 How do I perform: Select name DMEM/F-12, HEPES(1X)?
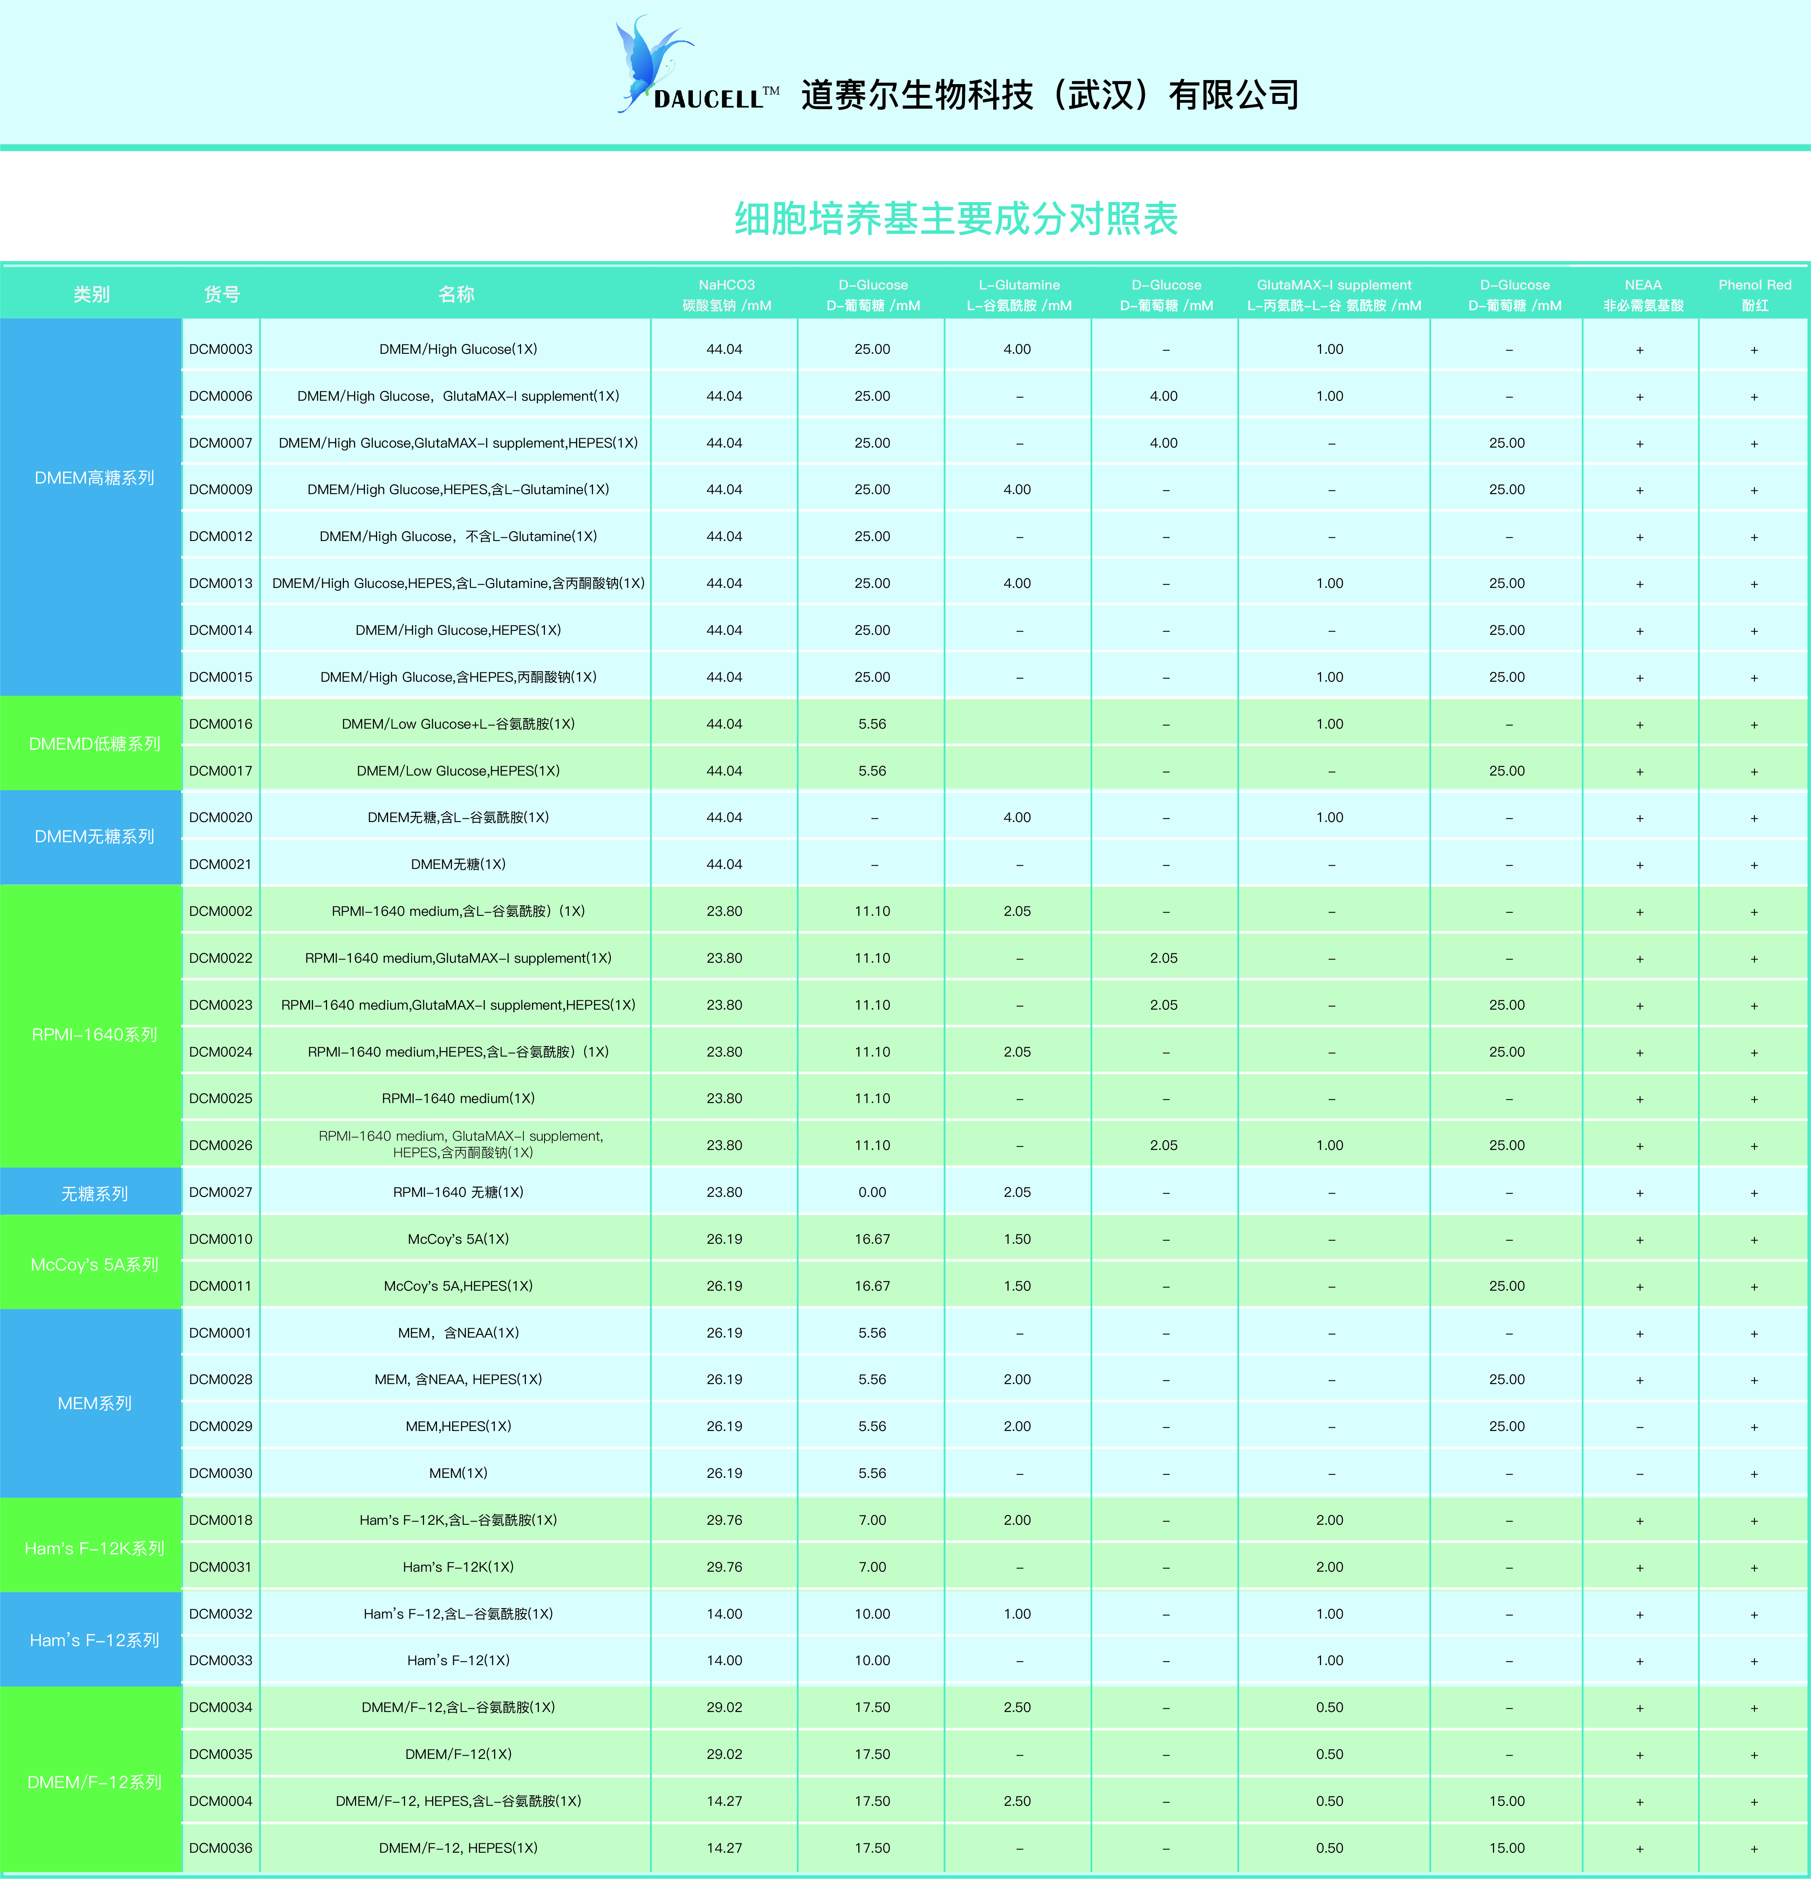tap(458, 1847)
